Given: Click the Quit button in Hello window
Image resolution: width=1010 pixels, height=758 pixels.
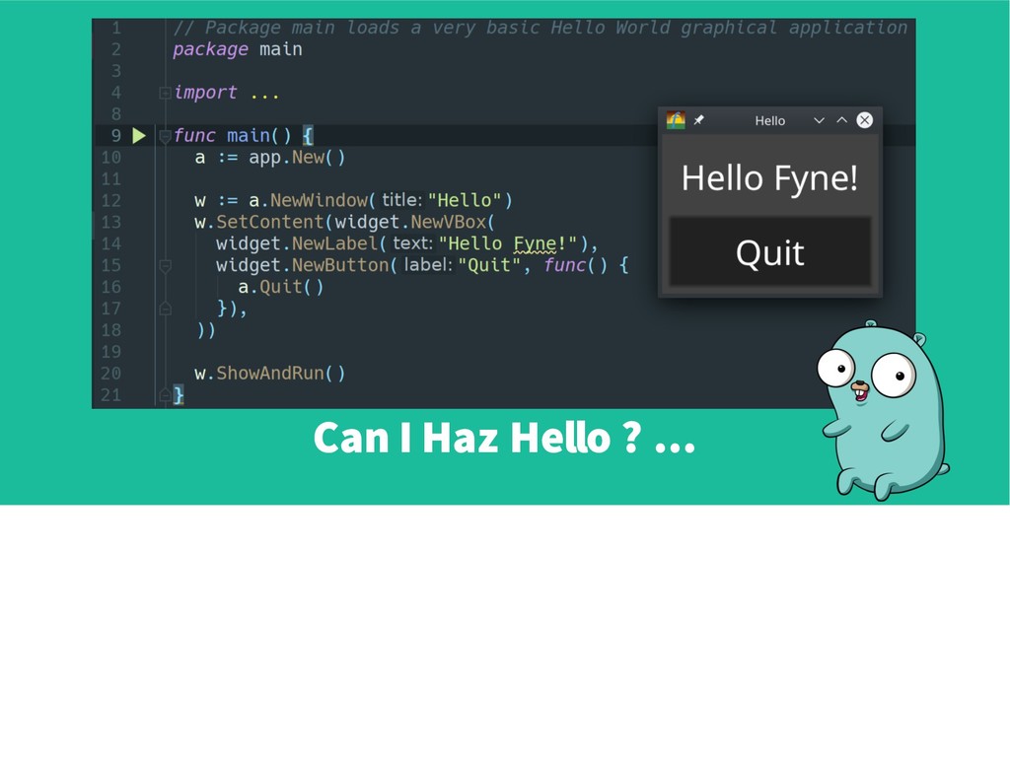Looking at the screenshot, I should pyautogui.click(x=770, y=251).
